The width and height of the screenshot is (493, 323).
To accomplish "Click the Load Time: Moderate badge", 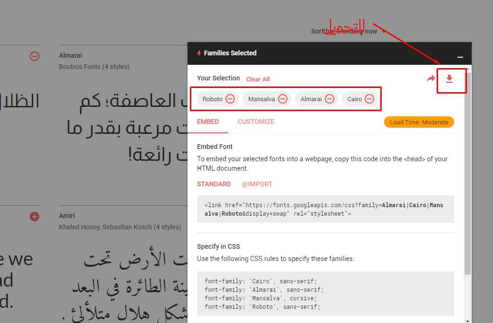I will tap(419, 122).
